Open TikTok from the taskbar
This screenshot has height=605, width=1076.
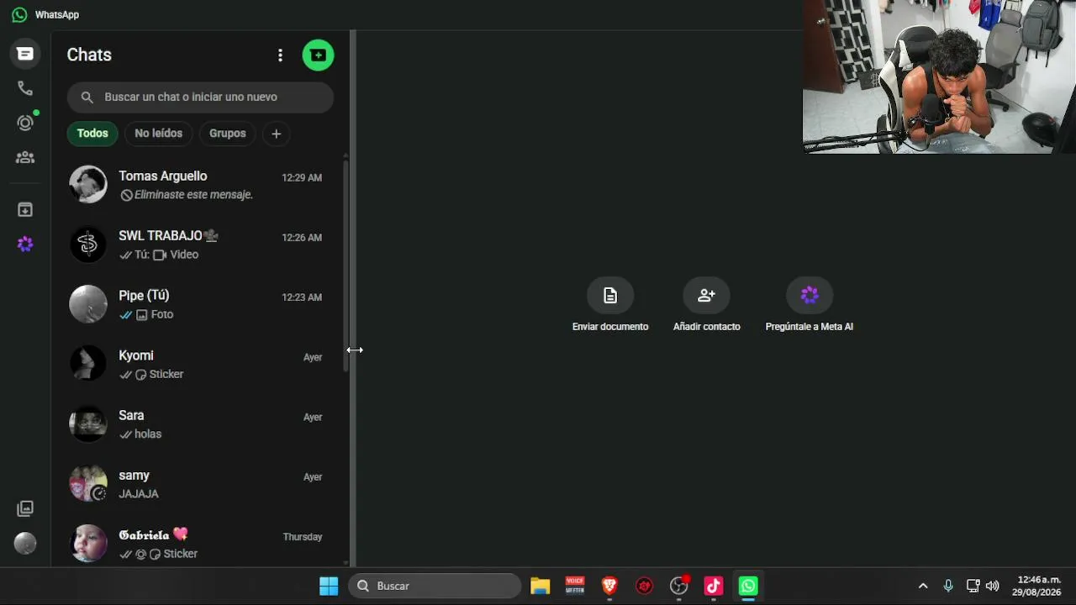coord(714,586)
